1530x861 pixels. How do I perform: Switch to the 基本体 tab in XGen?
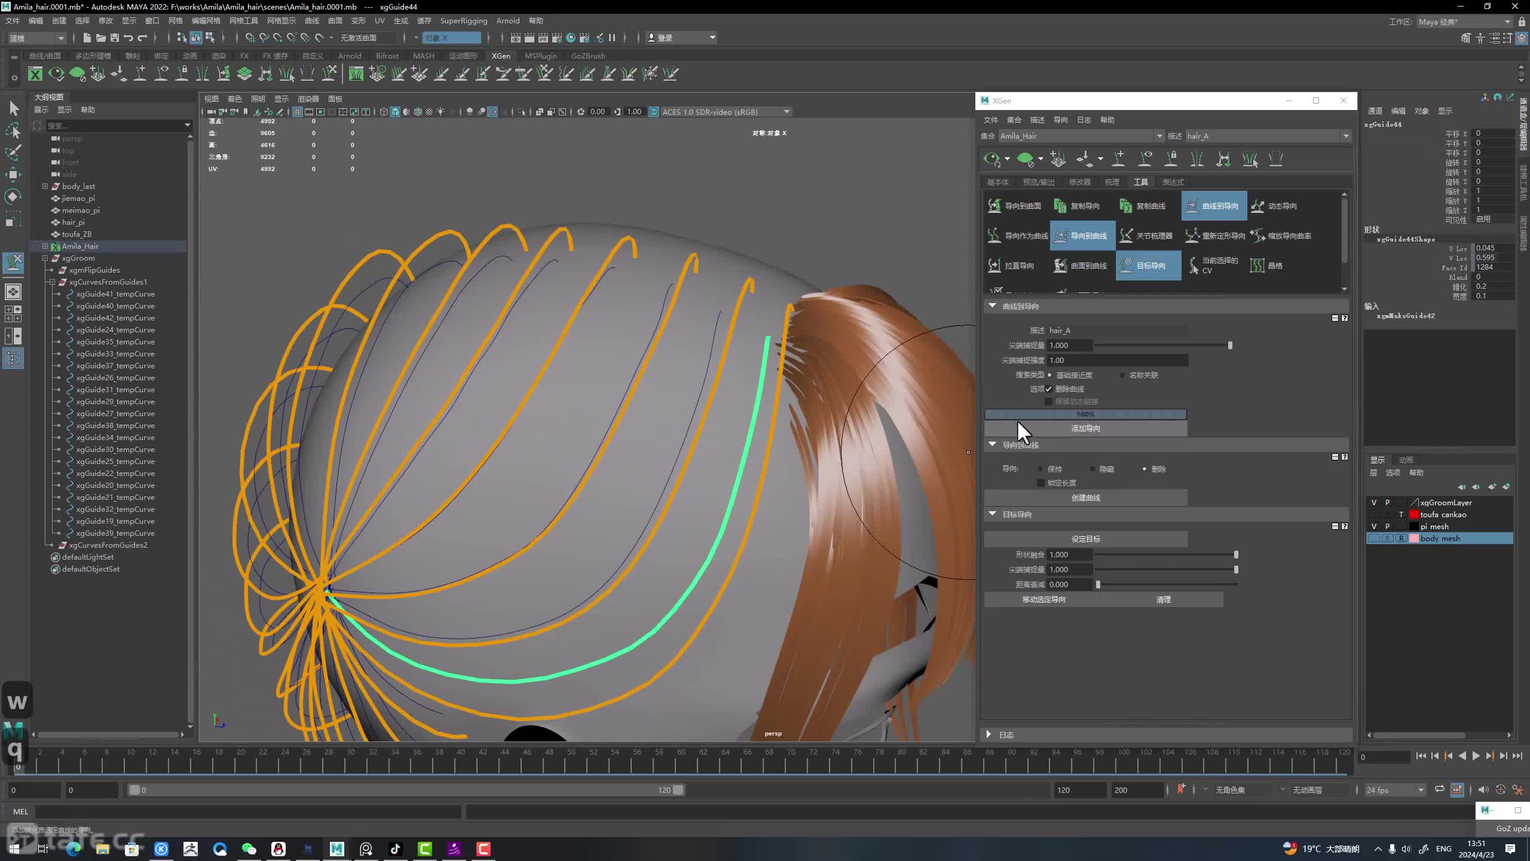(x=997, y=182)
